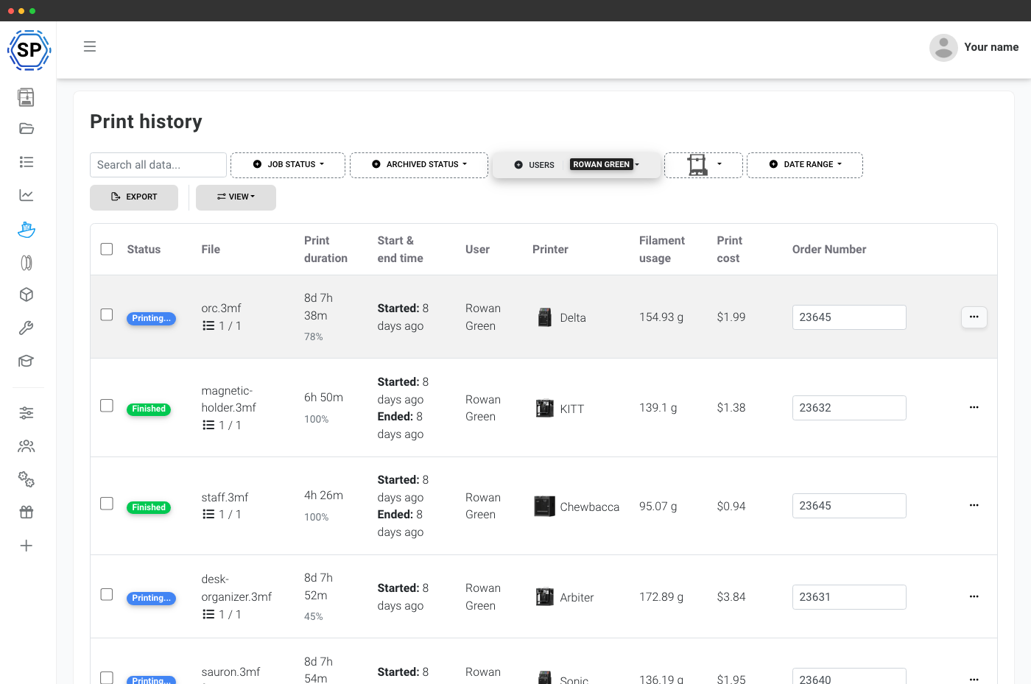Open the filament spool sidebar icon

pyautogui.click(x=27, y=262)
